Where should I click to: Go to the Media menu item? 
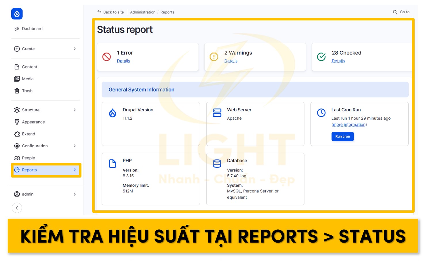[x=28, y=79]
